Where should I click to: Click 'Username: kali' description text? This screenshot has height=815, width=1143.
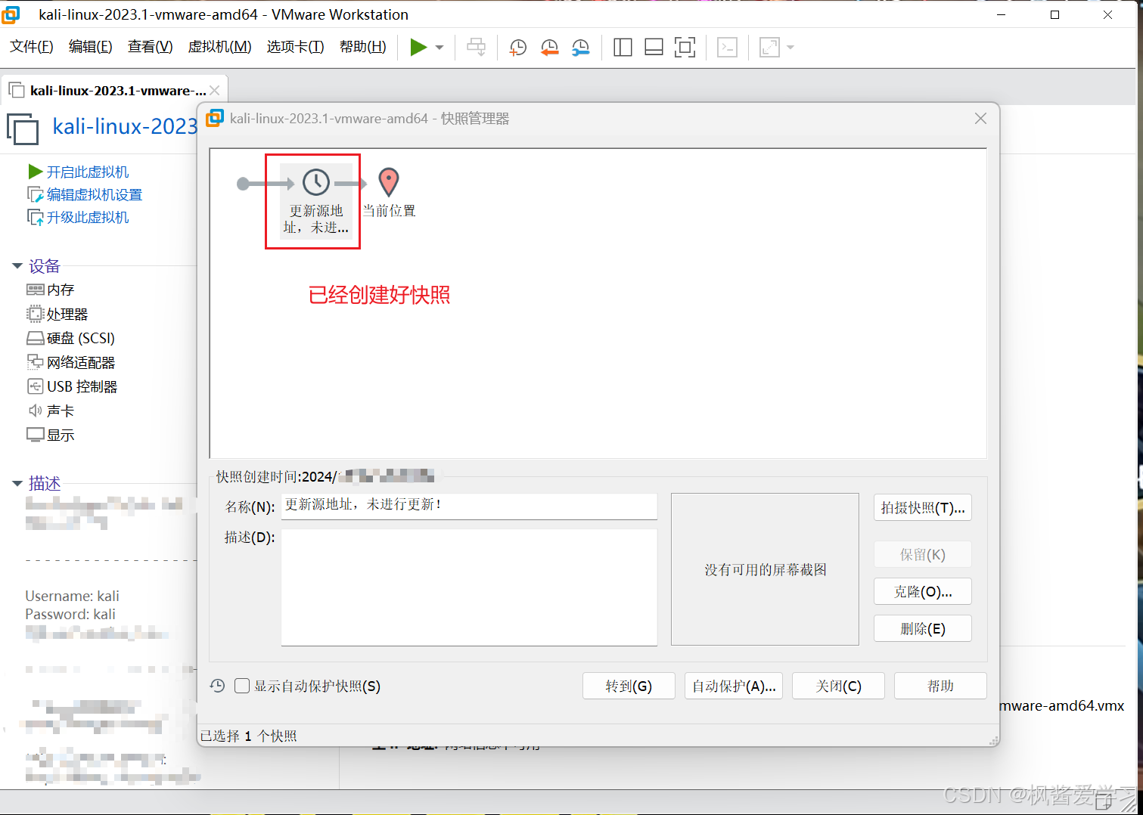[72, 596]
